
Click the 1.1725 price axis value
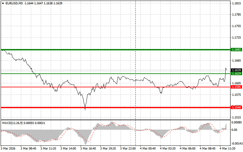(x=236, y=38)
